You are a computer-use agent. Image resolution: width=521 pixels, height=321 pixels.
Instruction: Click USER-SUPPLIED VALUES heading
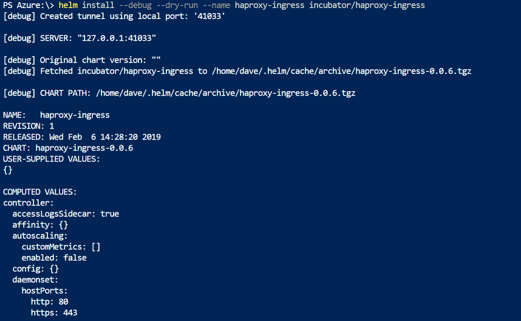tap(51, 159)
